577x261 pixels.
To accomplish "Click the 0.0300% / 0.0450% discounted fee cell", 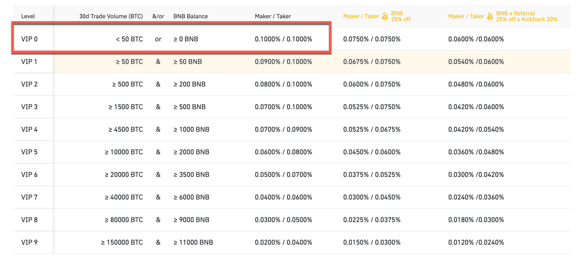I will [372, 197].
